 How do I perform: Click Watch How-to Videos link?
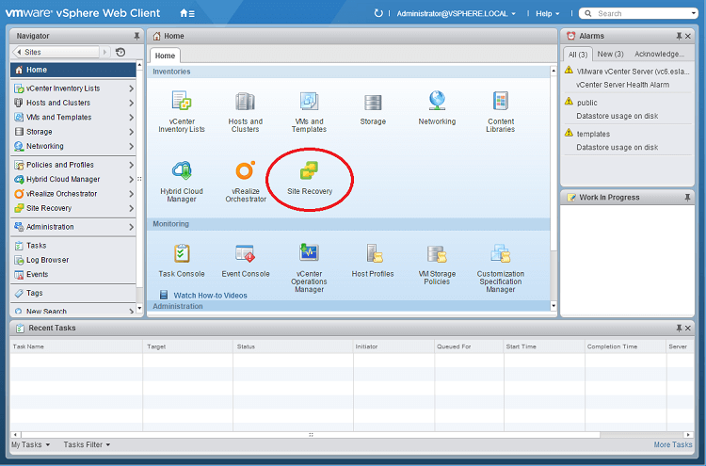(x=210, y=295)
